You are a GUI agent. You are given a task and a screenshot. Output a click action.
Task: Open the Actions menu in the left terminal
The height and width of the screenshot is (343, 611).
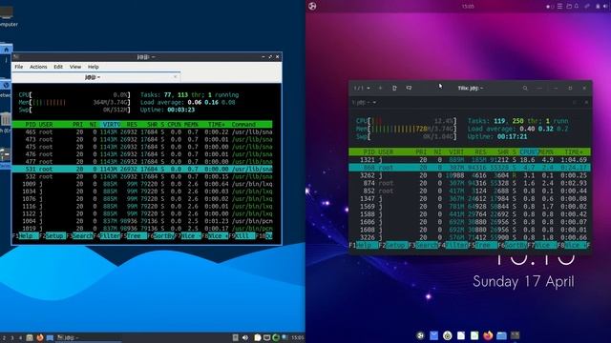pos(38,67)
